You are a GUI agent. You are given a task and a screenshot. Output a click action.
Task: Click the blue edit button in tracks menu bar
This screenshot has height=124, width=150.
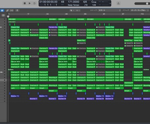pyautogui.click(x=2, y=10)
